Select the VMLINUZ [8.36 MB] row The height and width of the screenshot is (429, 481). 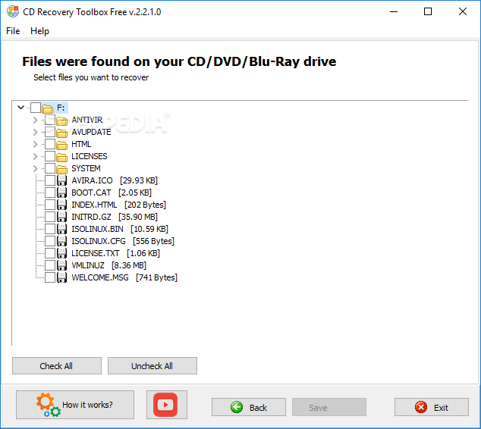108,265
